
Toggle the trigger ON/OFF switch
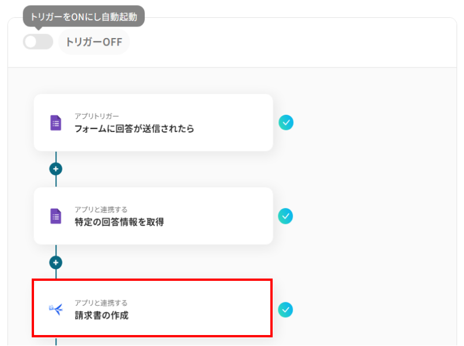(37, 42)
